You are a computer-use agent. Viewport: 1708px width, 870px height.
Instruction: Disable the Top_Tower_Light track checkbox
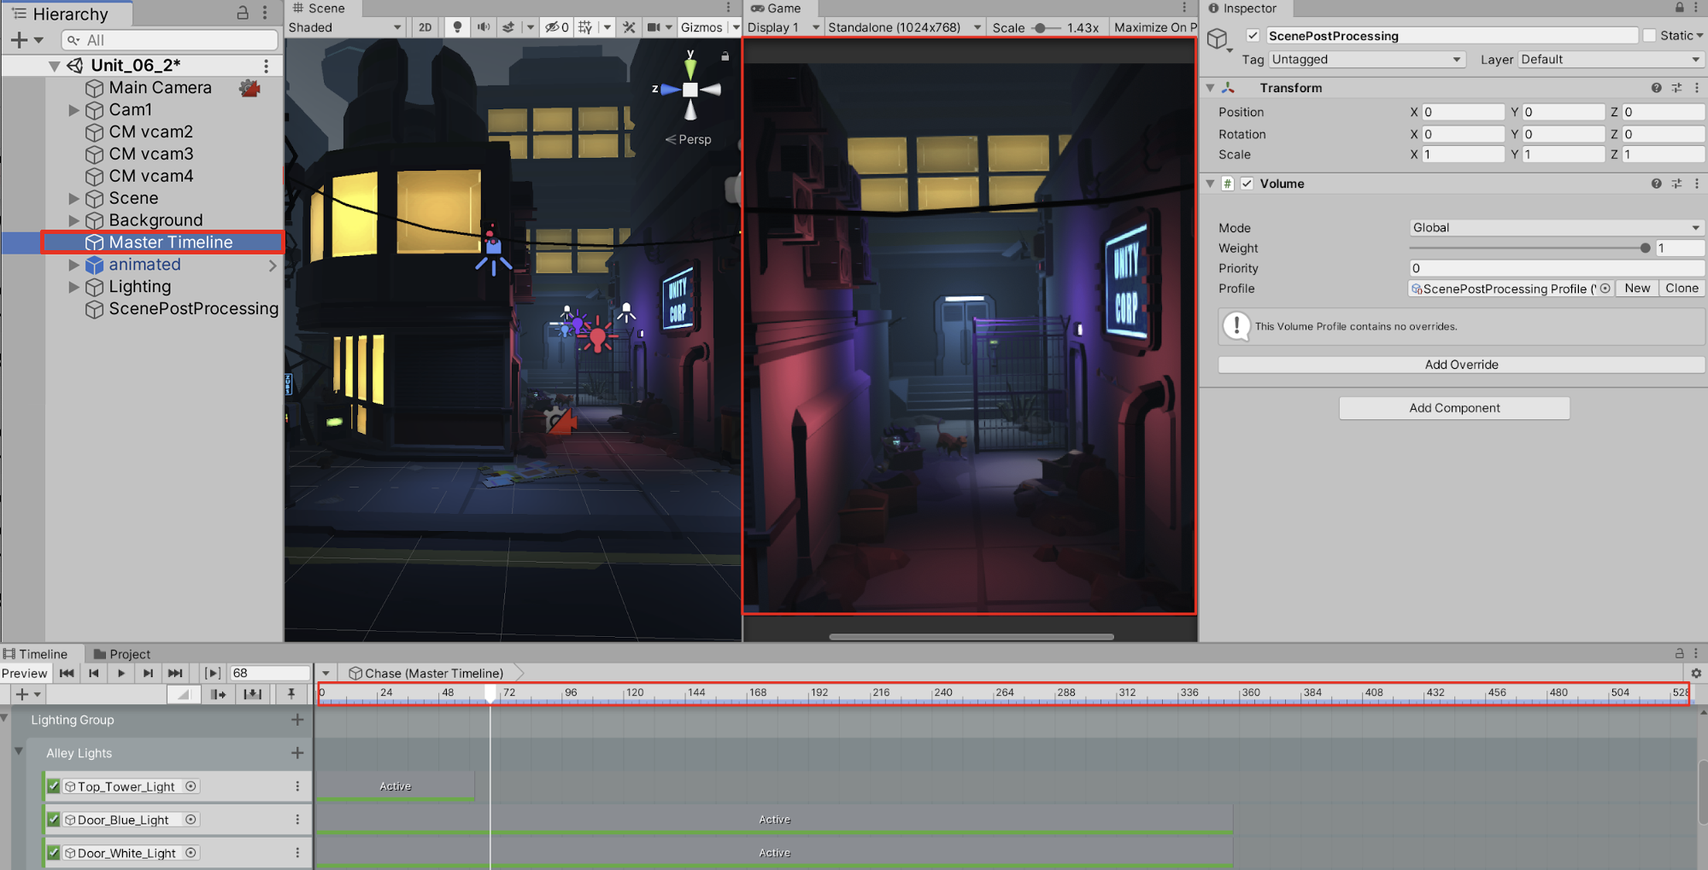pyautogui.click(x=54, y=786)
